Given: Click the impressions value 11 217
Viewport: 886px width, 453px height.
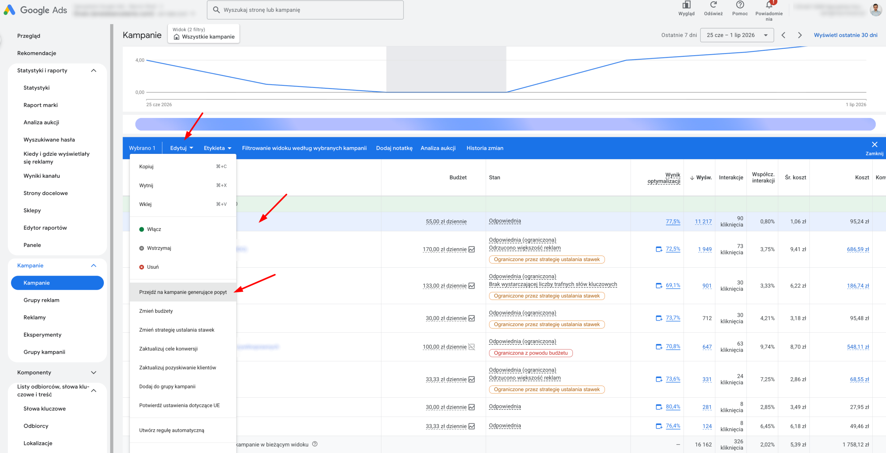Looking at the screenshot, I should [x=703, y=222].
